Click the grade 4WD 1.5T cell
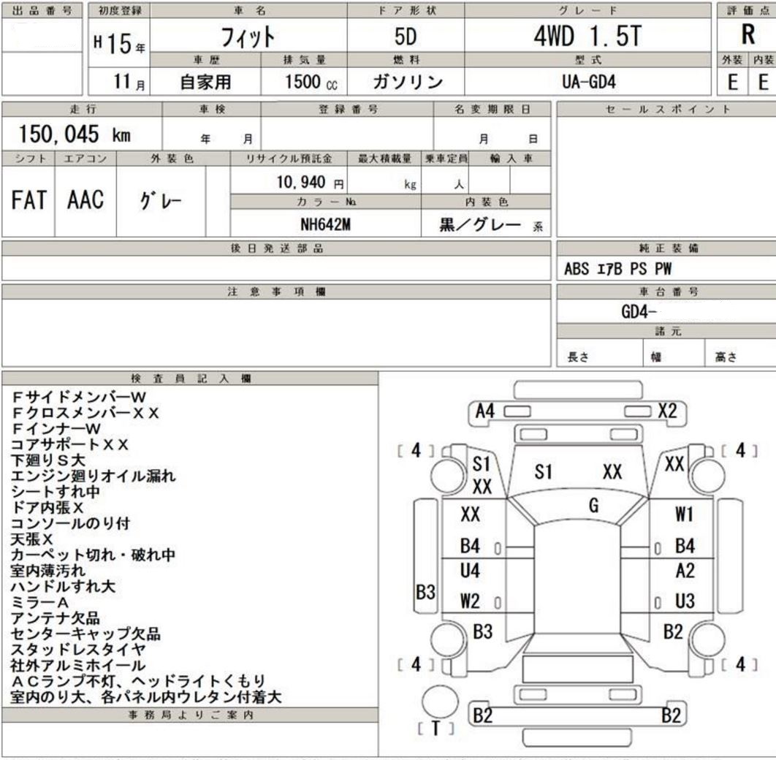The width and height of the screenshot is (776, 760). click(x=588, y=36)
